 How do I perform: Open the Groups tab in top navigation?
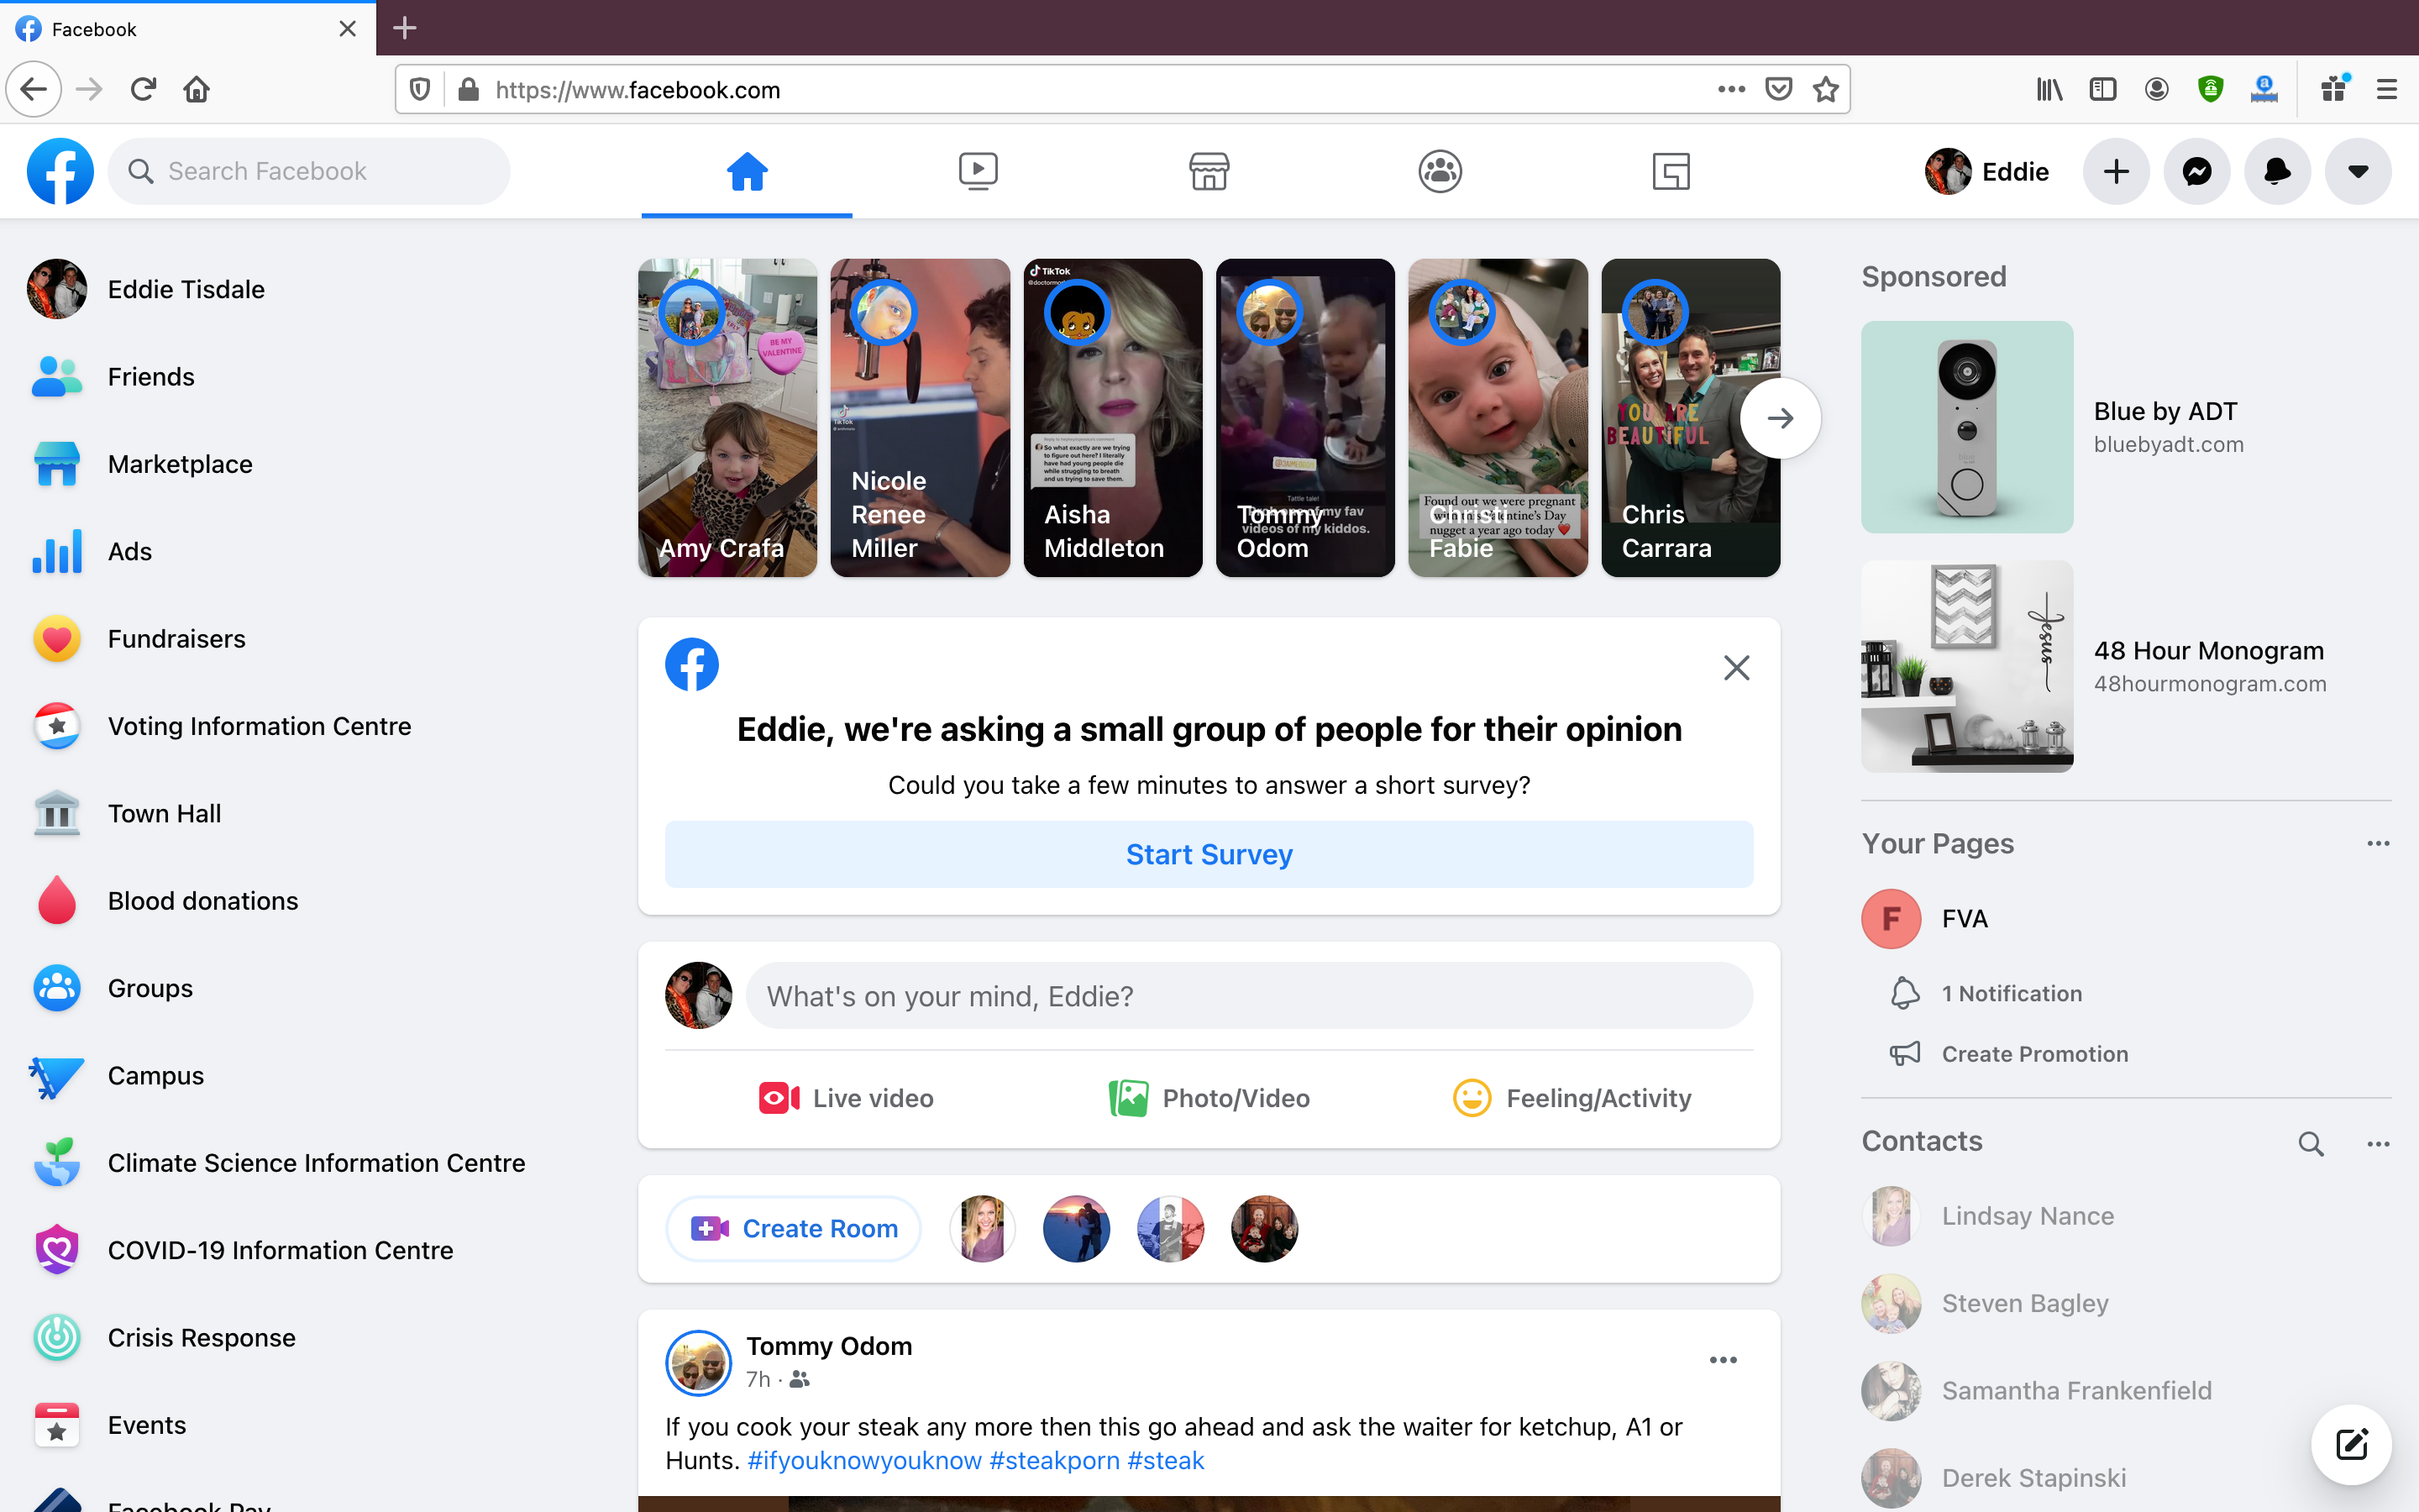(1440, 171)
